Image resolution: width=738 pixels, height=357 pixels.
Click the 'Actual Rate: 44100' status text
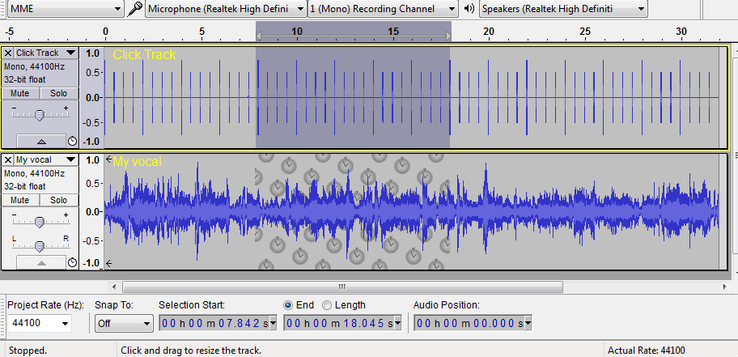click(647, 351)
